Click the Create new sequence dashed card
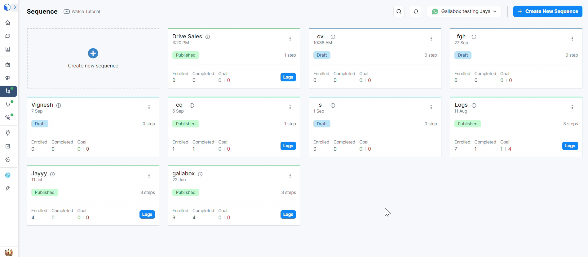The width and height of the screenshot is (588, 257). pyautogui.click(x=93, y=58)
